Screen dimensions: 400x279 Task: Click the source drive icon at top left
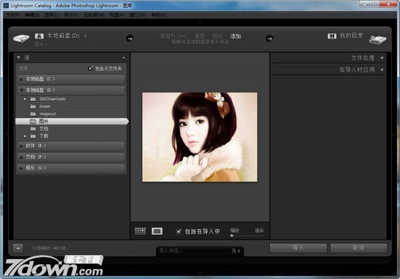click(21, 39)
